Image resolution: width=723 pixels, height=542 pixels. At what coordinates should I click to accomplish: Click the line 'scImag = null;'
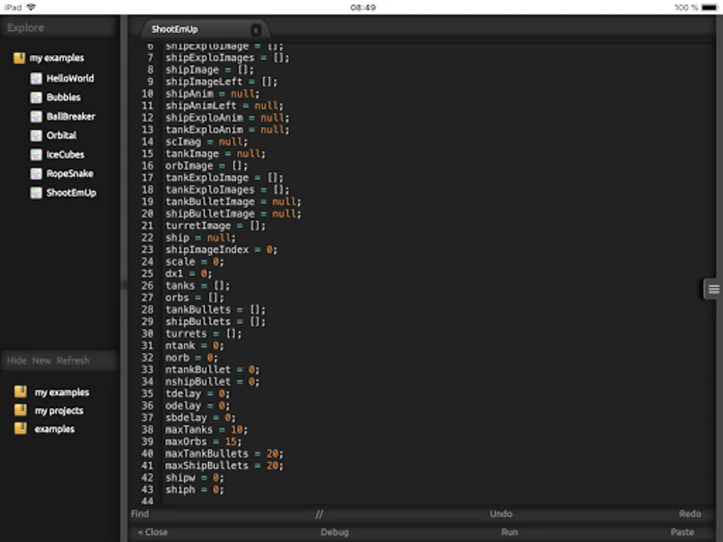[x=207, y=142]
